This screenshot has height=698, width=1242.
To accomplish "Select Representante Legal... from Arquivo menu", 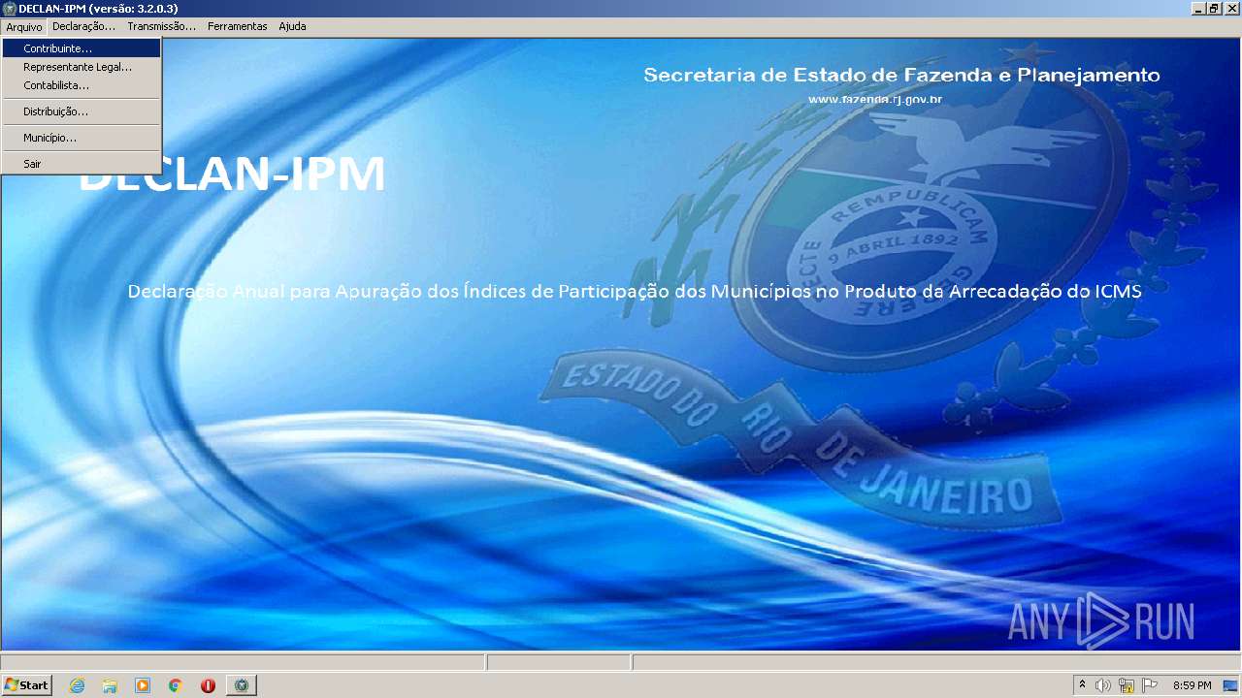I will coord(82,67).
